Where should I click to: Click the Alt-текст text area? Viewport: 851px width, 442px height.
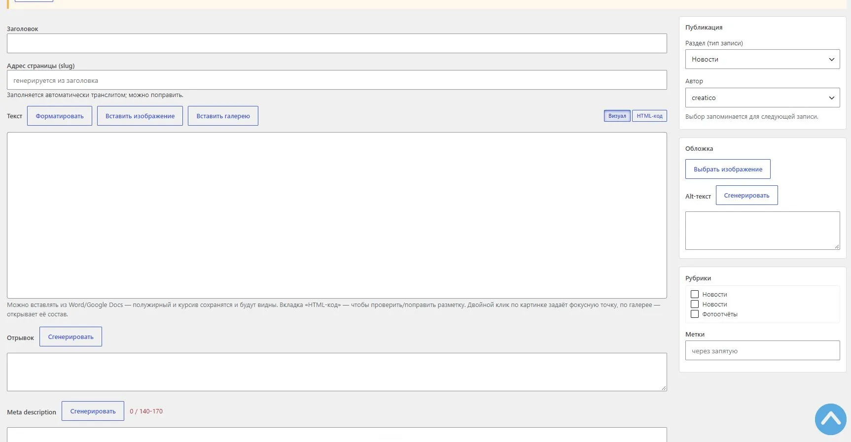click(x=762, y=231)
